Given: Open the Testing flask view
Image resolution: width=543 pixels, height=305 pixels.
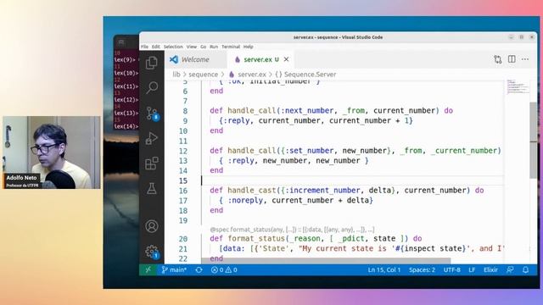Looking at the screenshot, I should 151,188.
